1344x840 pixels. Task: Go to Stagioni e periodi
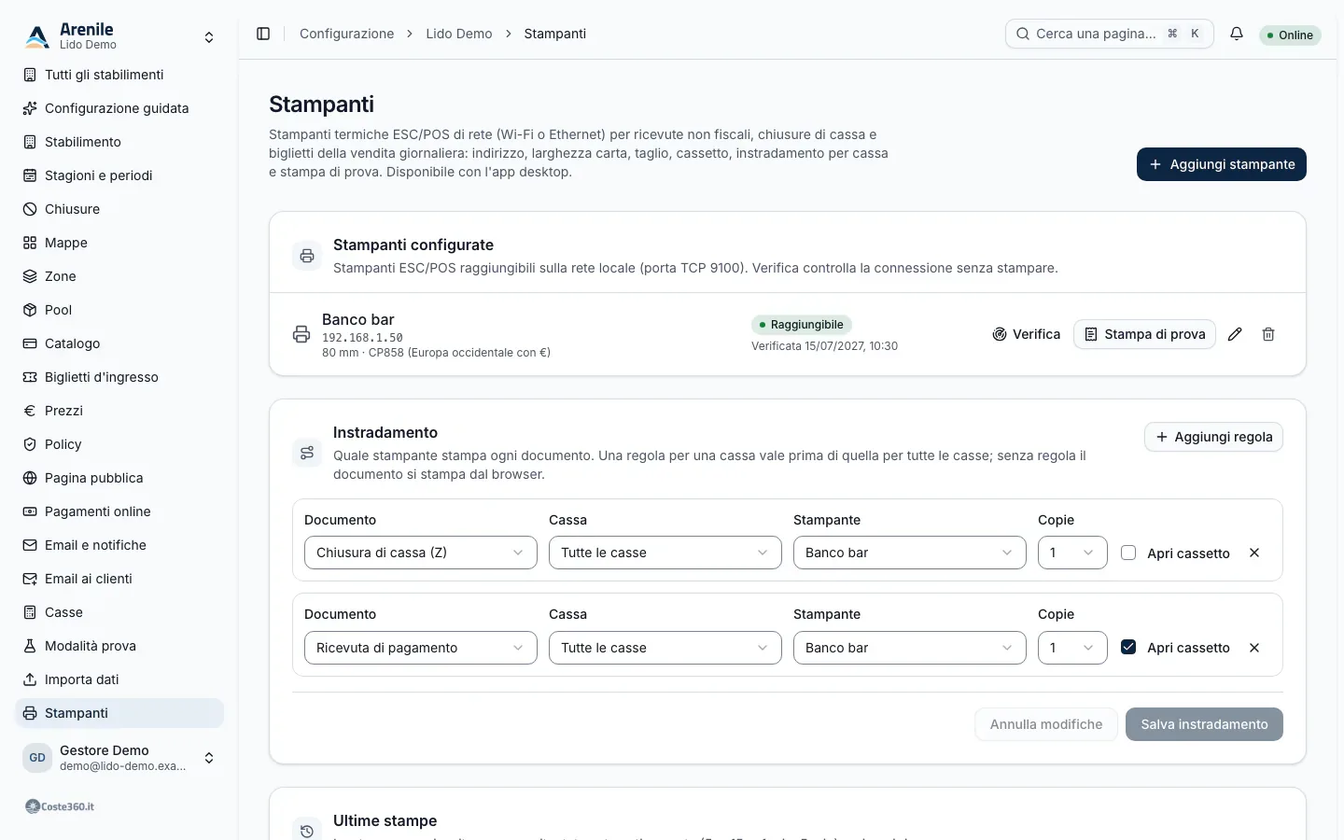click(119, 175)
